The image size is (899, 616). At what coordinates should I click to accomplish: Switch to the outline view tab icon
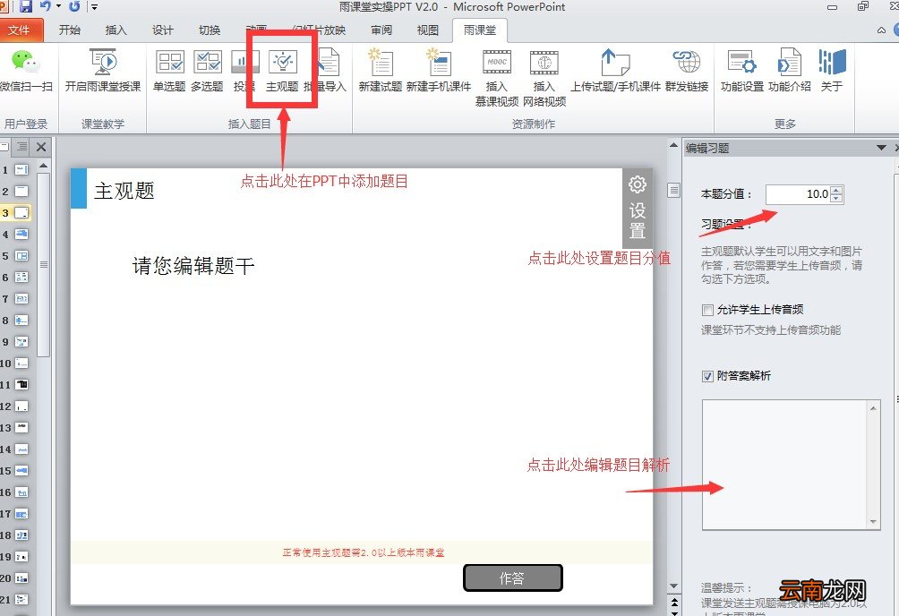[21, 147]
